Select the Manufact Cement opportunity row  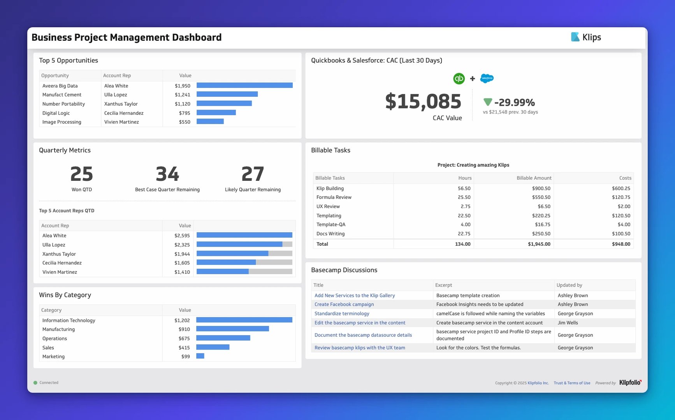(167, 95)
